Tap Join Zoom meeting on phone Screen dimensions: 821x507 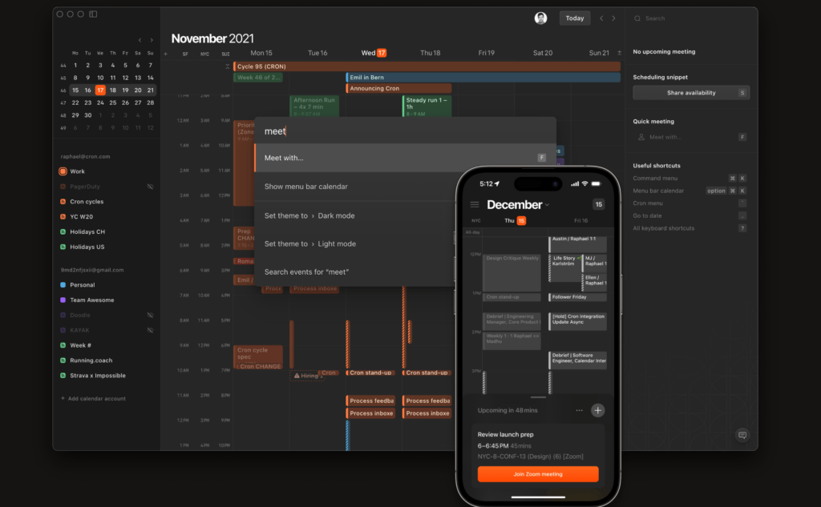pyautogui.click(x=538, y=474)
